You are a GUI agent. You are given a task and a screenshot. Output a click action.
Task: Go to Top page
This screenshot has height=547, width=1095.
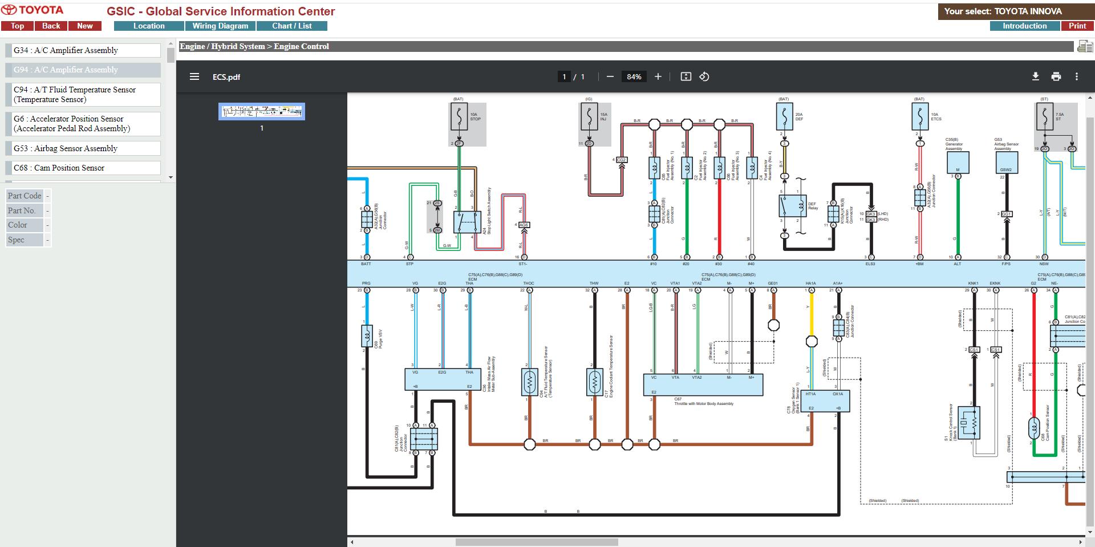17,26
